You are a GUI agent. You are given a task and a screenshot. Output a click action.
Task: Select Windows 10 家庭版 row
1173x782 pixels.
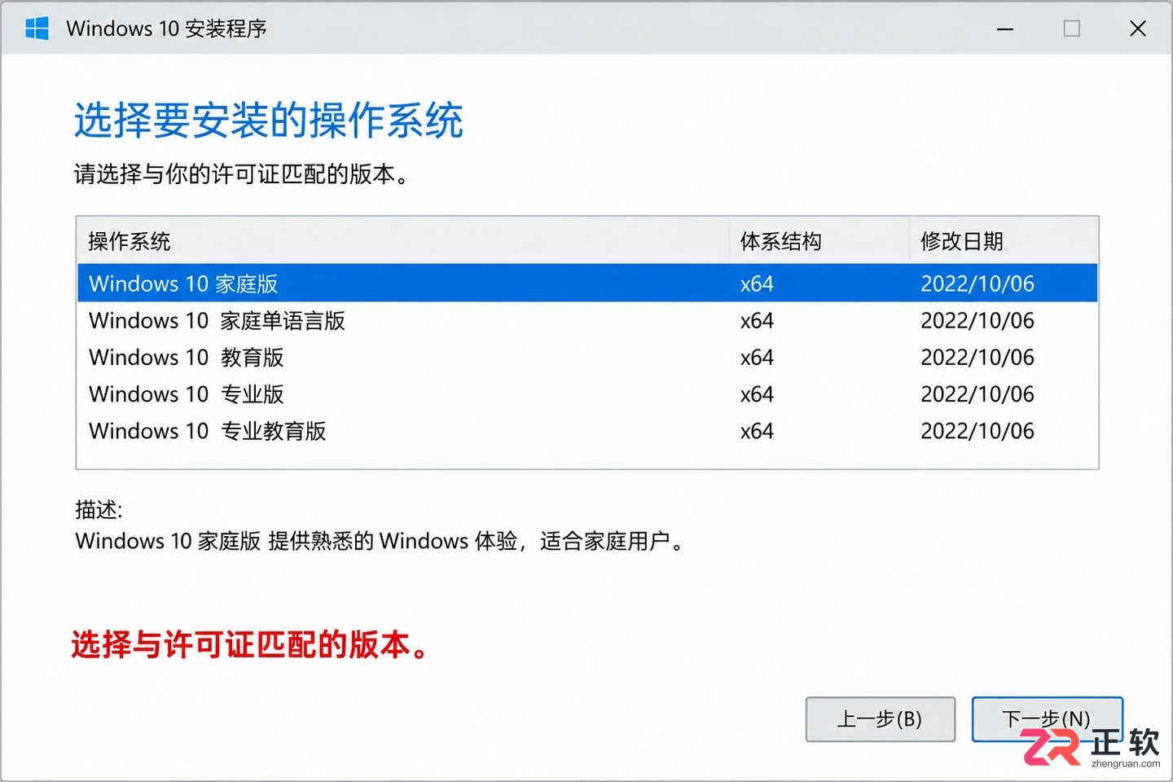click(x=587, y=283)
